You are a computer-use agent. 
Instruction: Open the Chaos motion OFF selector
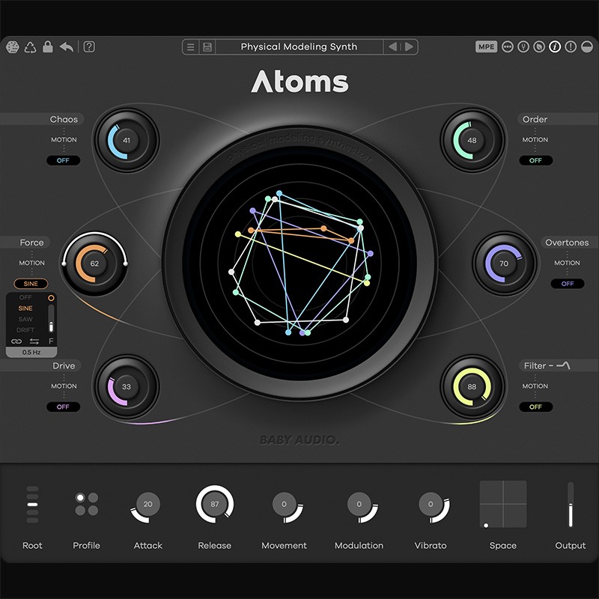pyautogui.click(x=63, y=160)
